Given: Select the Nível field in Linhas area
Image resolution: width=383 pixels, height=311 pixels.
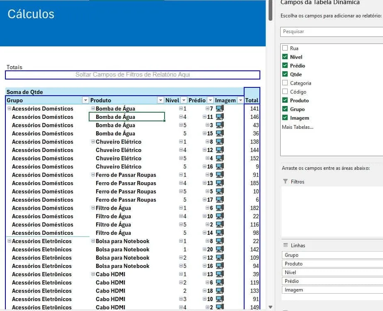Looking at the screenshot, I should point(332,272).
